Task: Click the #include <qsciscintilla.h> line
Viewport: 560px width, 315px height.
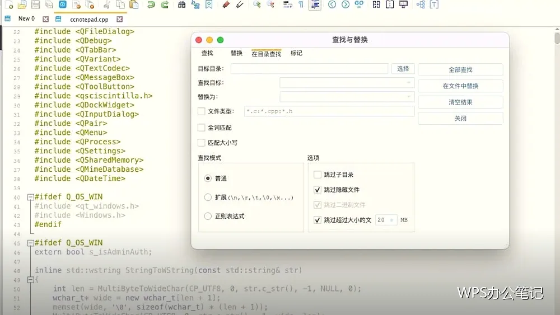Action: tap(94, 96)
